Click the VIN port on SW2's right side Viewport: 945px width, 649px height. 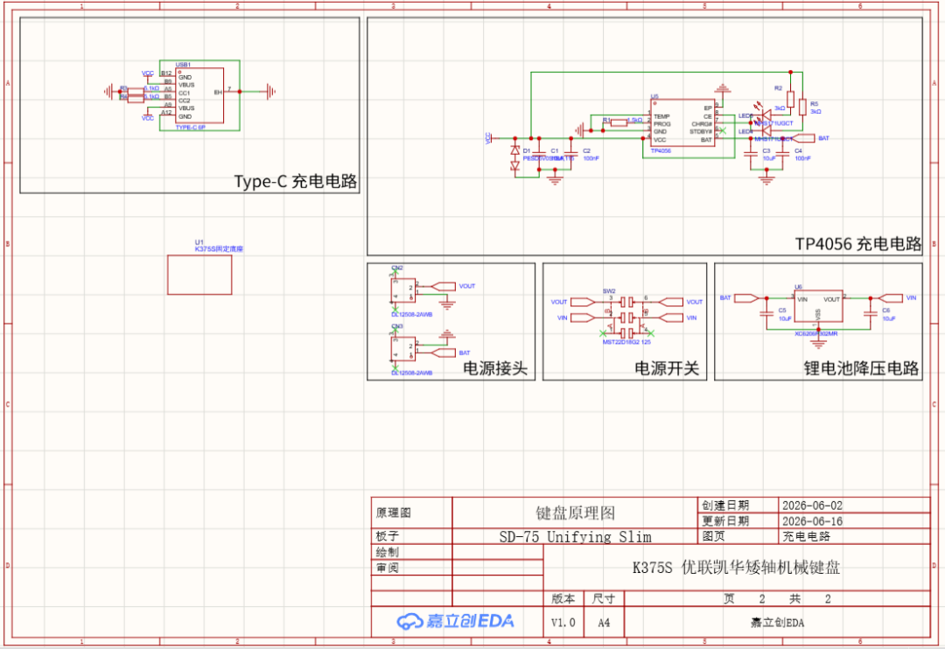coord(671,318)
